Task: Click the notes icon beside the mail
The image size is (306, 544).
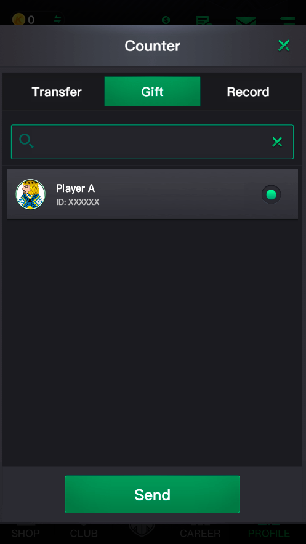Action: 203,20
